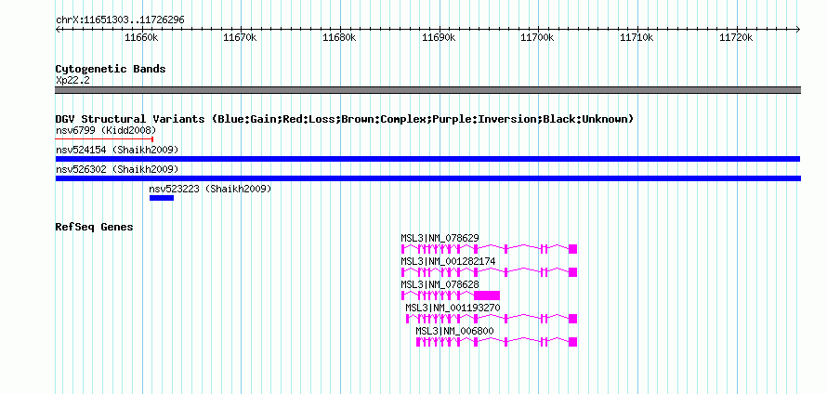Click the large last exon of NM_078628
Image resolution: width=827 pixels, height=394 pixels.
[487, 295]
